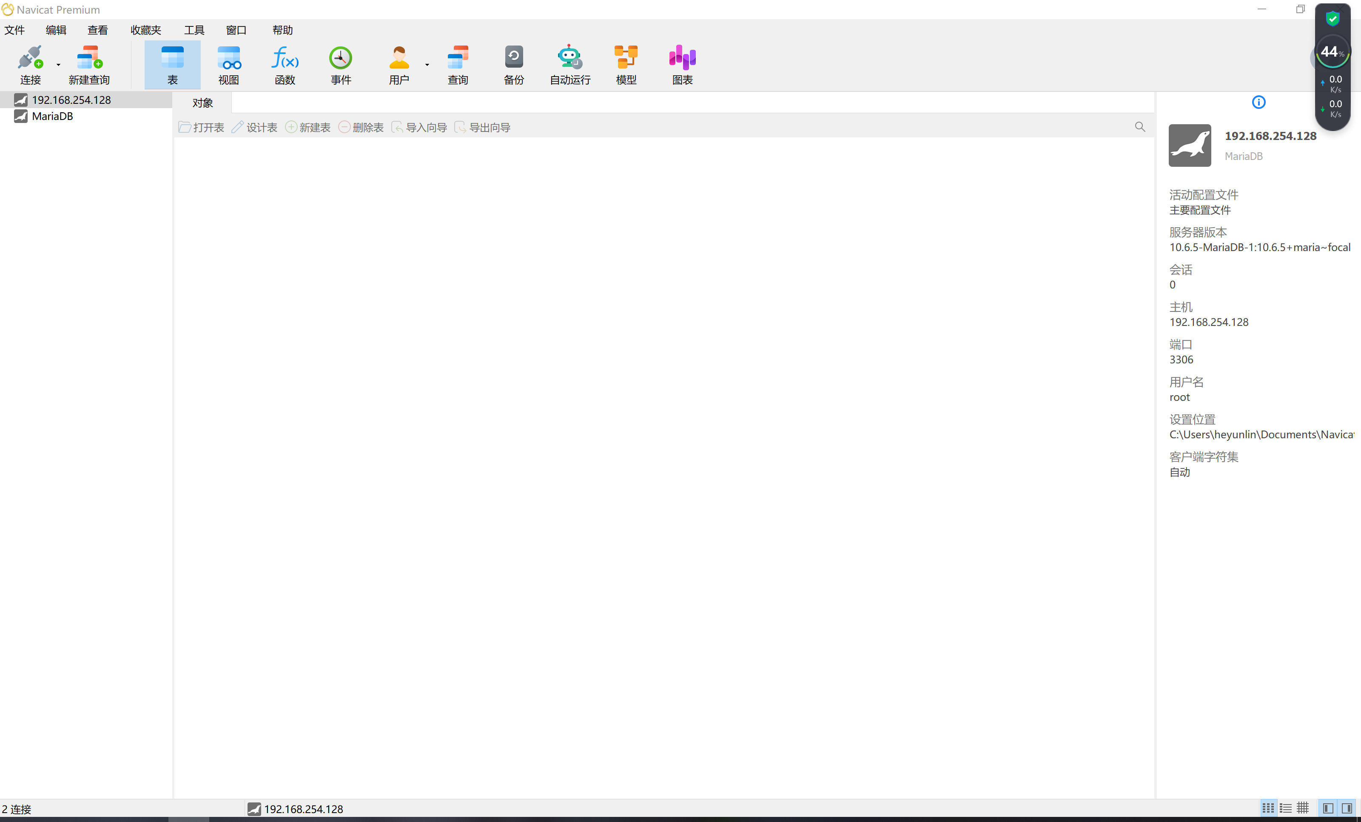Click the '2 连接' status bar text
This screenshot has width=1361, height=822.
point(17,809)
